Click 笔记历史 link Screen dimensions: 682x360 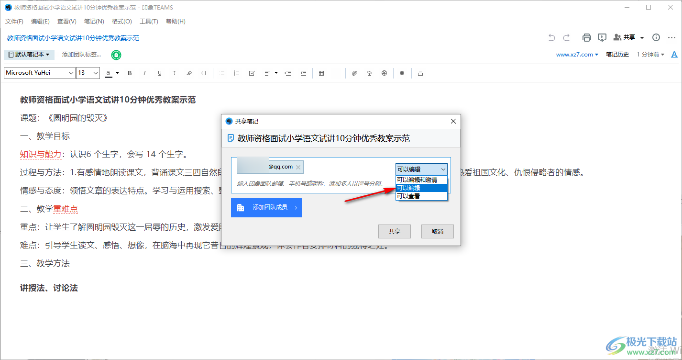tap(617, 55)
